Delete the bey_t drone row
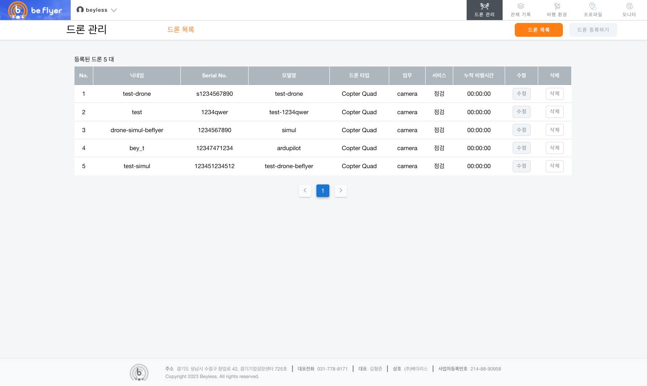This screenshot has height=386, width=647. (x=555, y=148)
